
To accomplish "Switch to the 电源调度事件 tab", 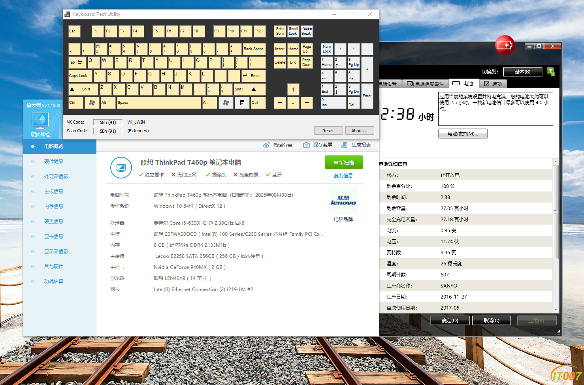I will [x=426, y=84].
